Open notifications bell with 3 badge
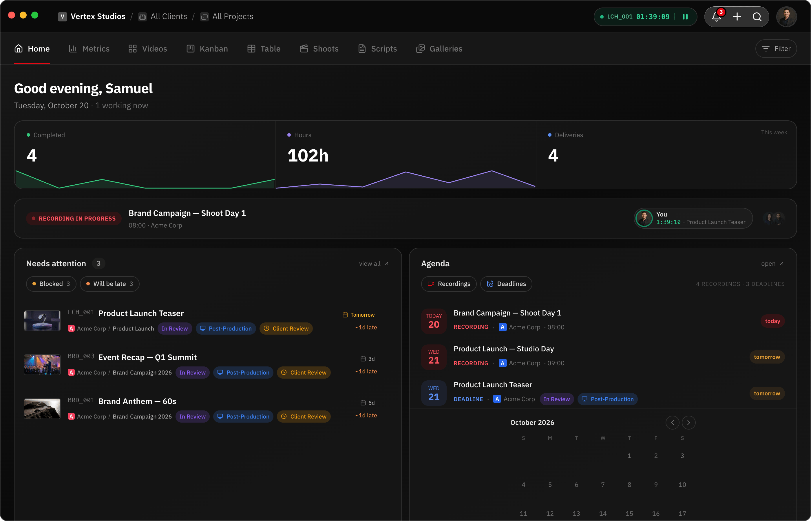The image size is (811, 521). (717, 16)
